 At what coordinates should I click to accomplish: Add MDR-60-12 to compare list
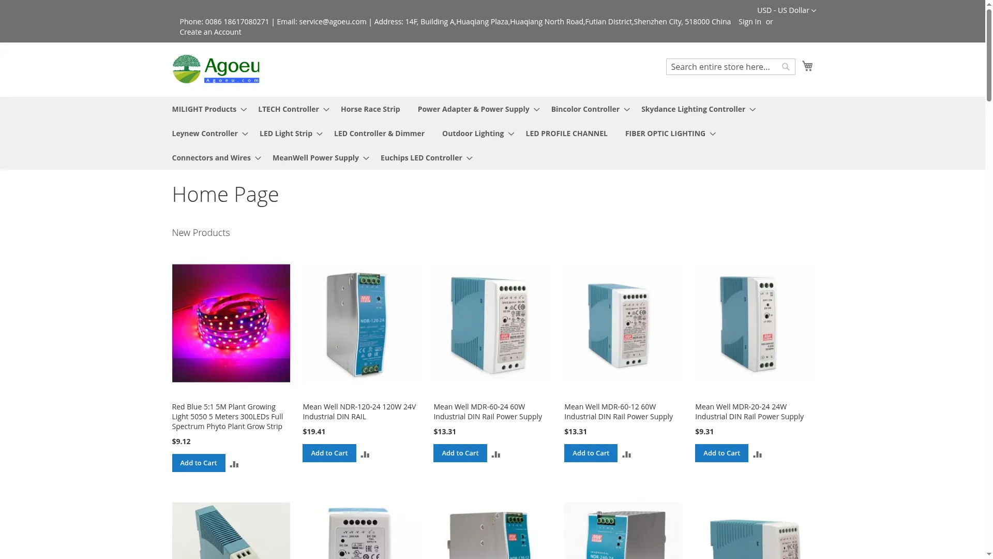[x=627, y=454]
